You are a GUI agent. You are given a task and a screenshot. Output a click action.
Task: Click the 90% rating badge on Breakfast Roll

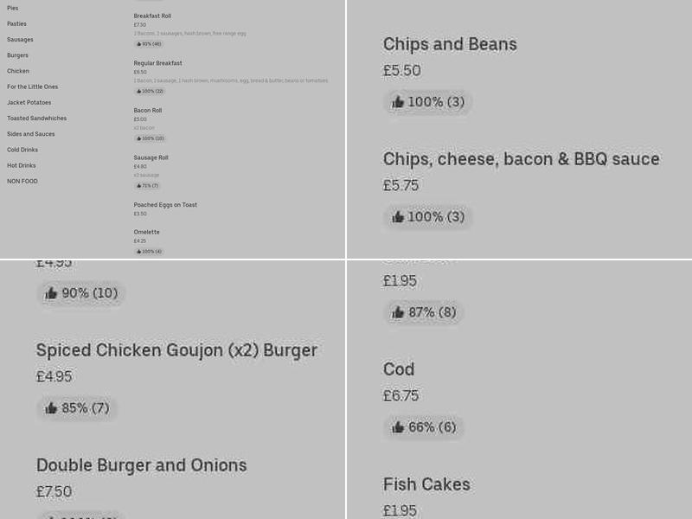coord(149,43)
